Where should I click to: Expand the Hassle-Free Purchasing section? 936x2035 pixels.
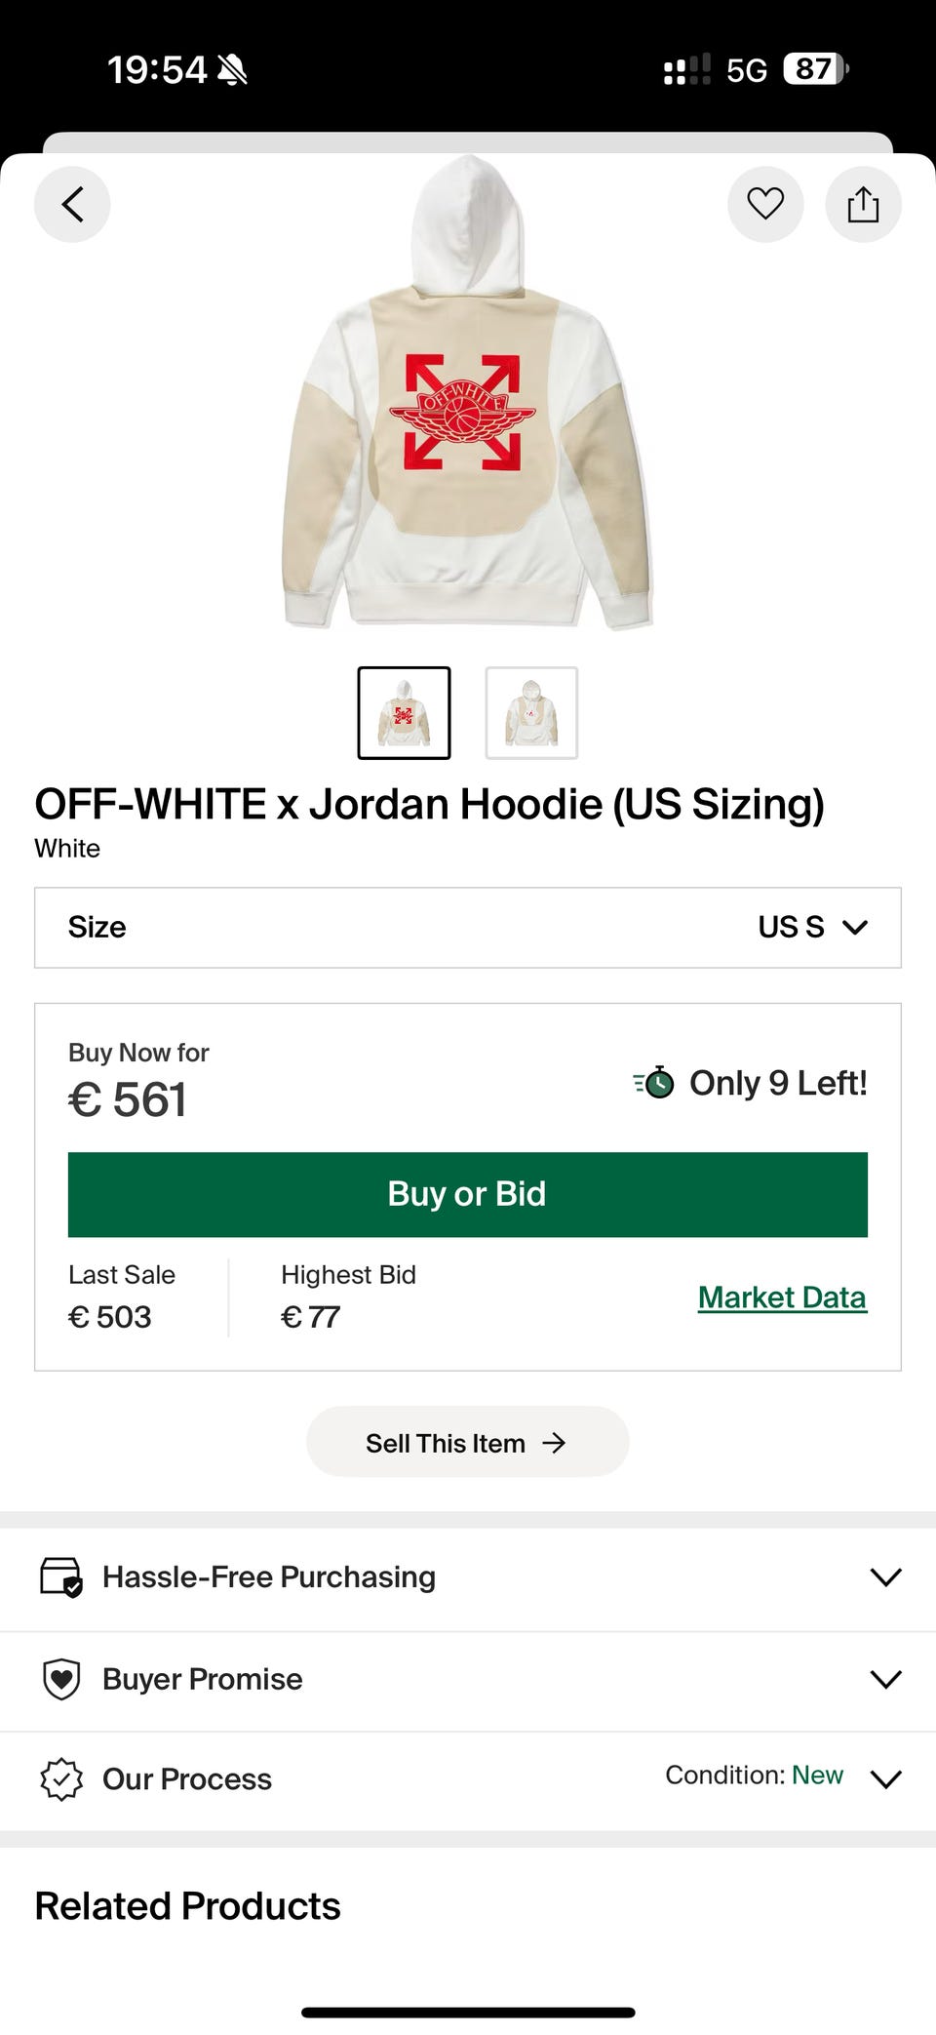[x=468, y=1577]
